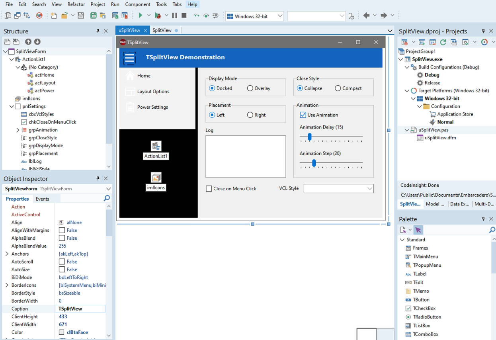Click the Save file toolbar icon
Screen dimensions: 496x340
(x=81, y=16)
